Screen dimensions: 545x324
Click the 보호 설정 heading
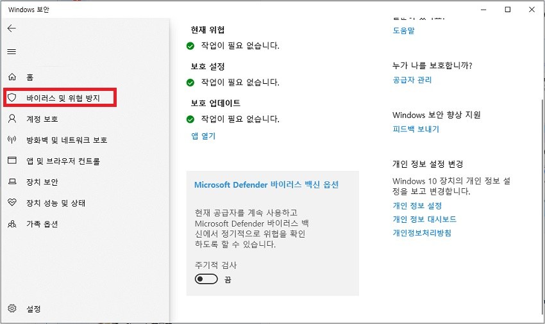[208, 67]
